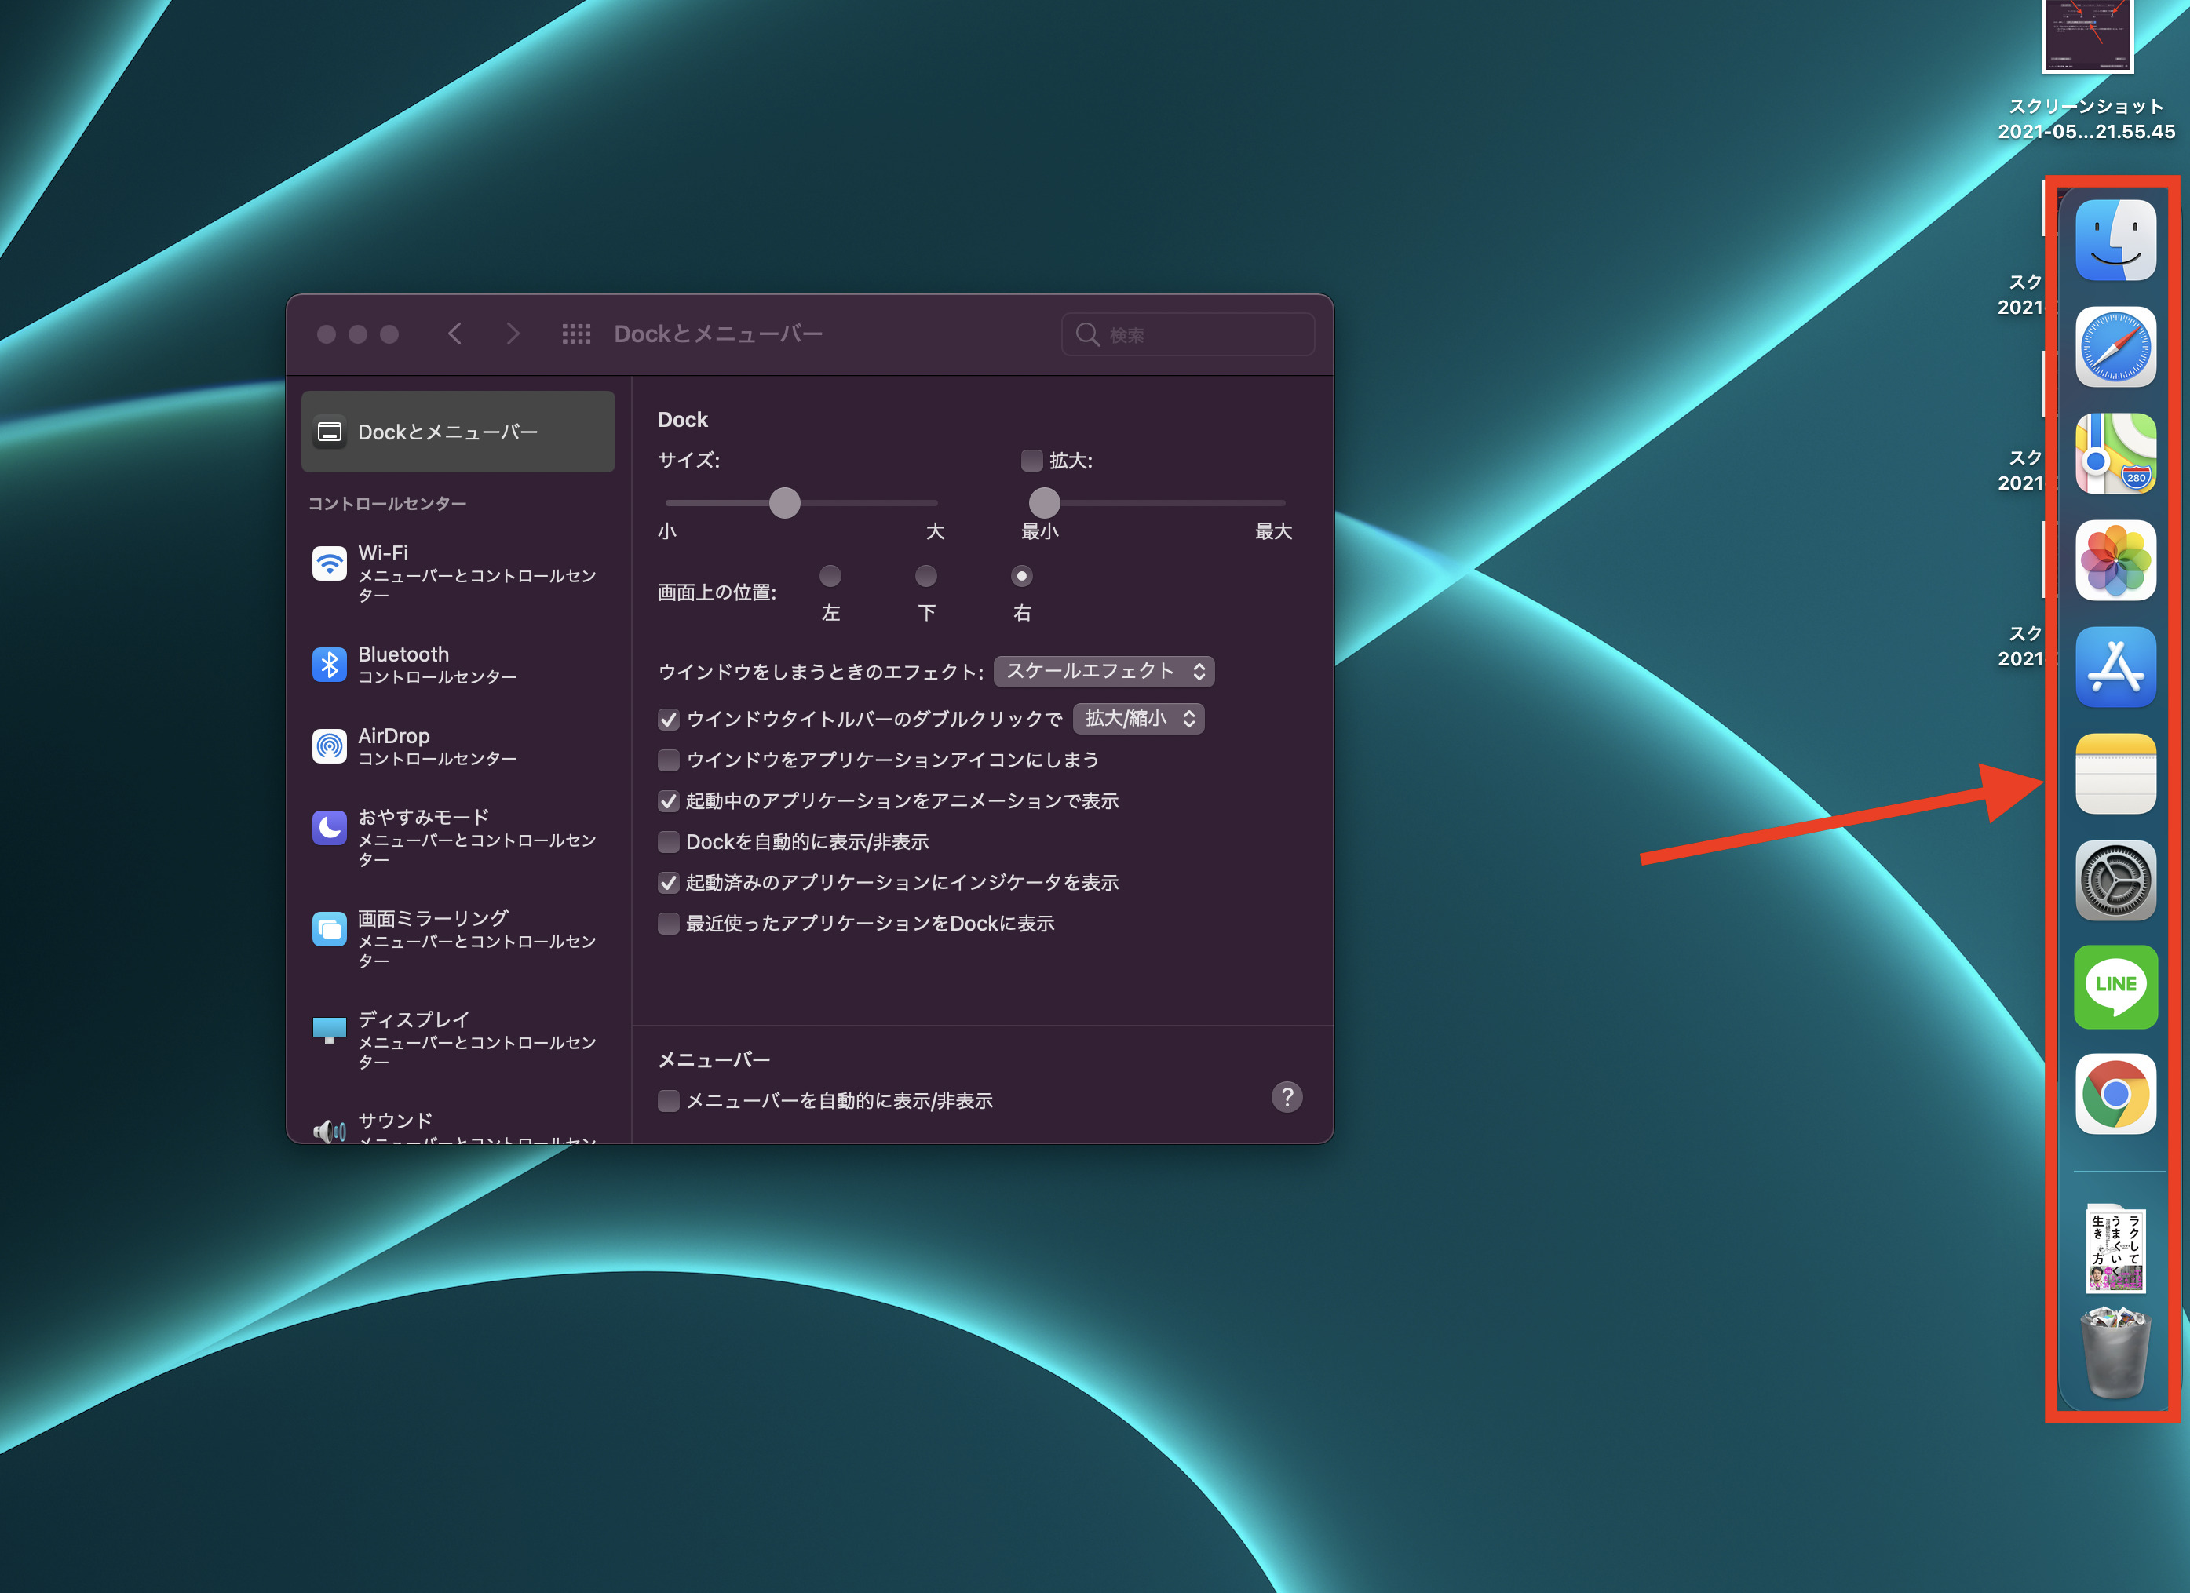
Task: Open Finder from the Dock
Action: pos(2115,240)
